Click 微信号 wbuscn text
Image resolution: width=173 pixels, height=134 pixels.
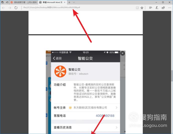pyautogui.click(x=78, y=74)
